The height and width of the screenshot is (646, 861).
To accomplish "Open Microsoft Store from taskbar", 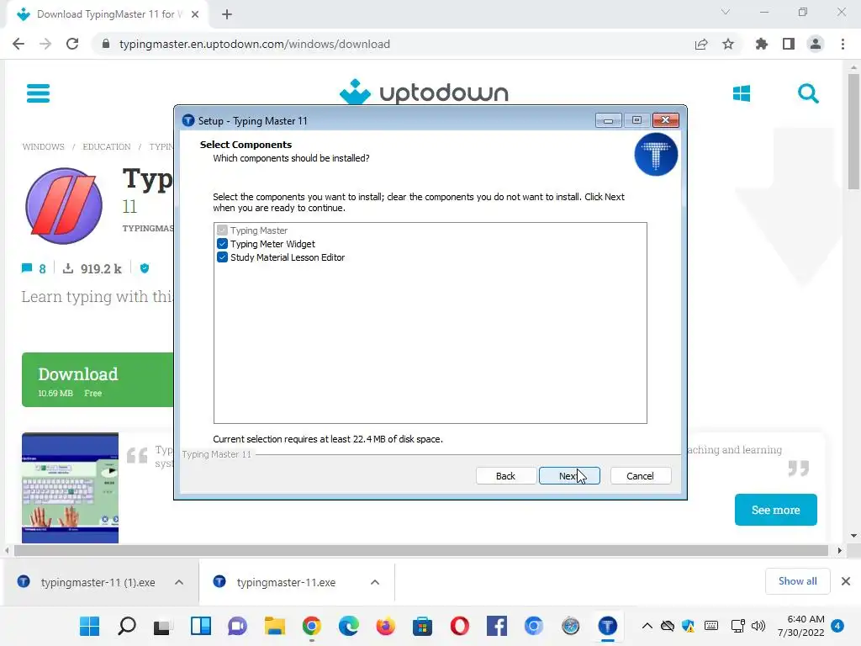I will (x=422, y=626).
